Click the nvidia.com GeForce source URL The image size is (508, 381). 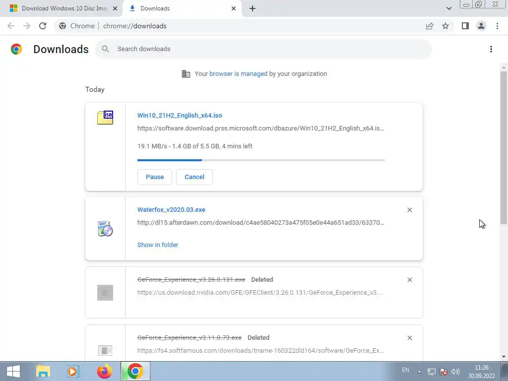pos(260,293)
